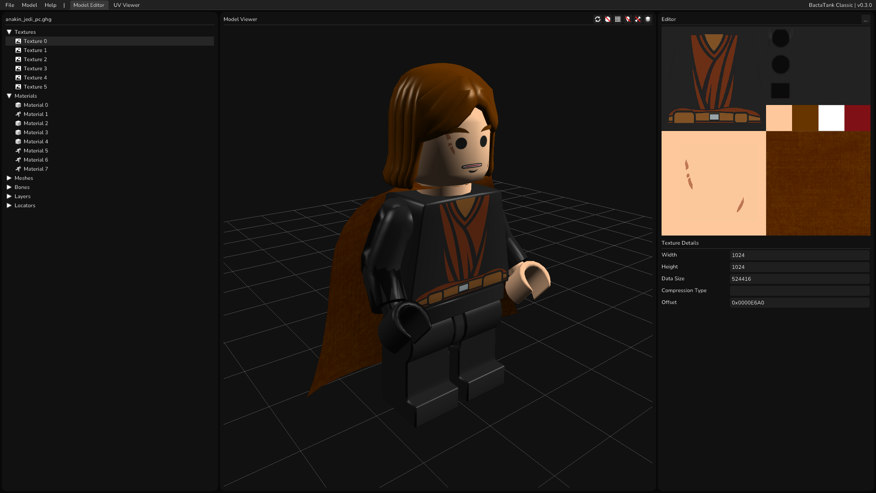
Task: Toggle the grid display in Model Viewer
Action: pos(618,19)
